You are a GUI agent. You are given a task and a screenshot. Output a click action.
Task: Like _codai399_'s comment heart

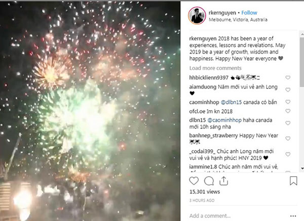[288, 154]
